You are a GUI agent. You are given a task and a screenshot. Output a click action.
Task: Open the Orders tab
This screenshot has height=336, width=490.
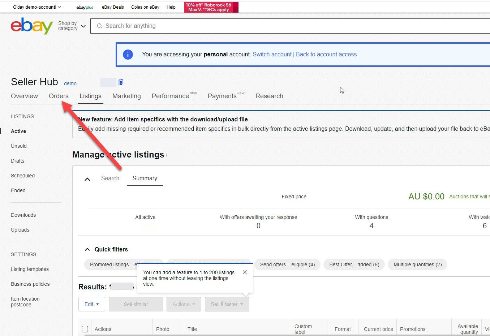(59, 96)
